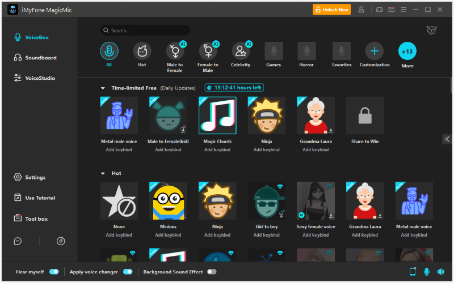The image size is (454, 283).
Task: Click the Customization plus icon
Action: click(375, 51)
